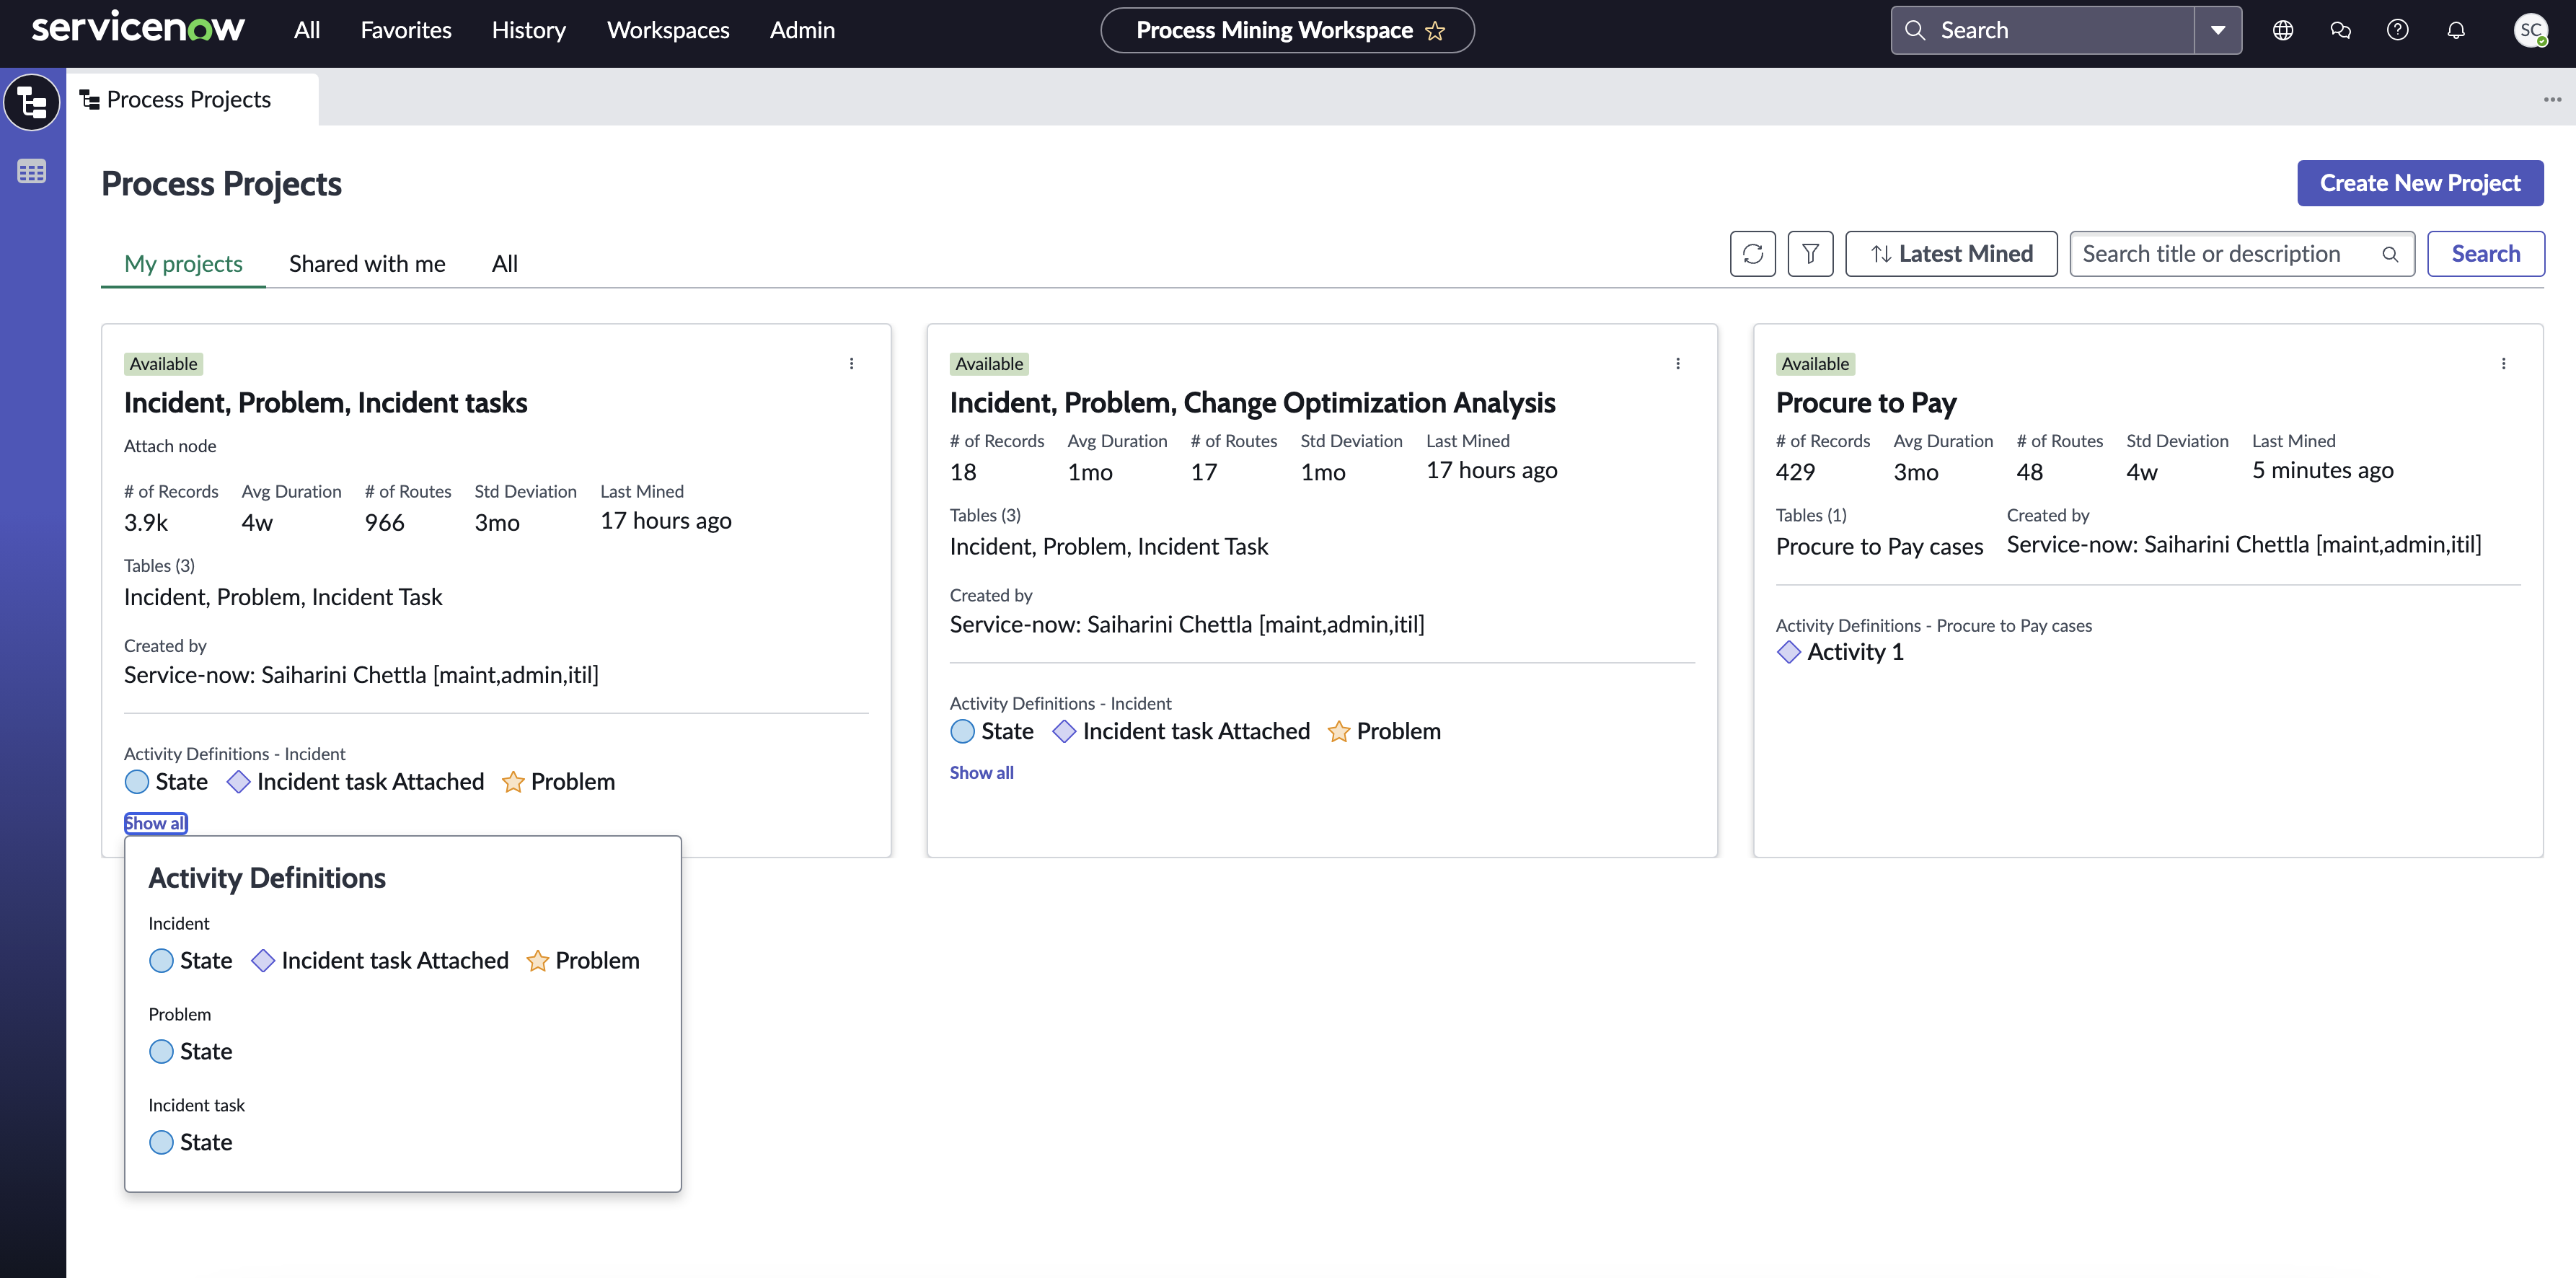Open the SC user avatar menu
Image resolution: width=2576 pixels, height=1278 pixels.
coord(2530,30)
